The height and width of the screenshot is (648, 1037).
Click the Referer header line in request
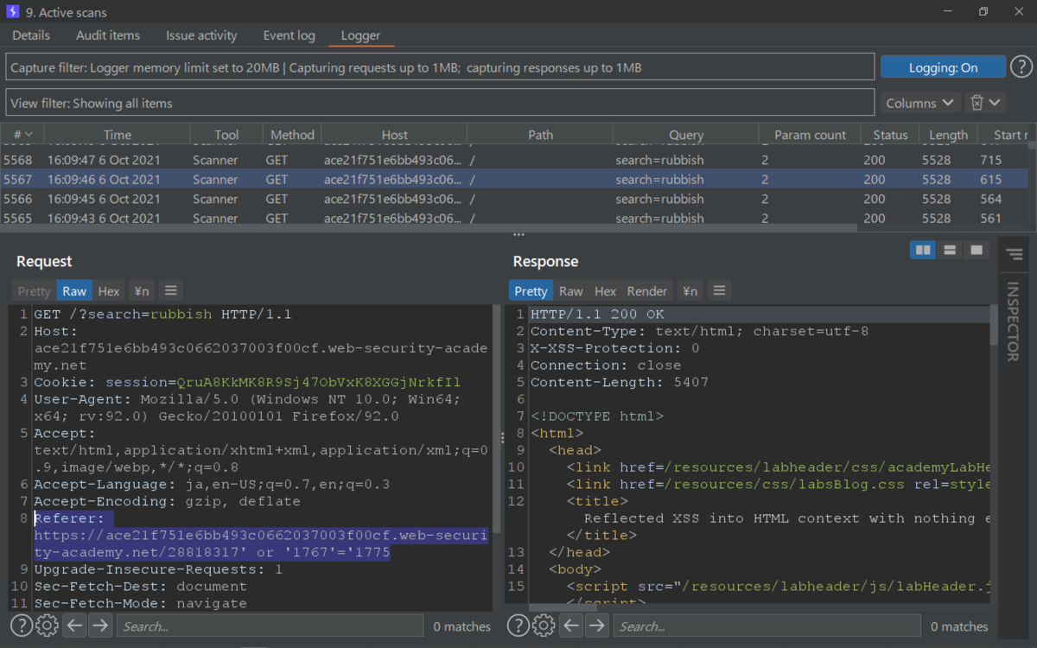(x=261, y=536)
